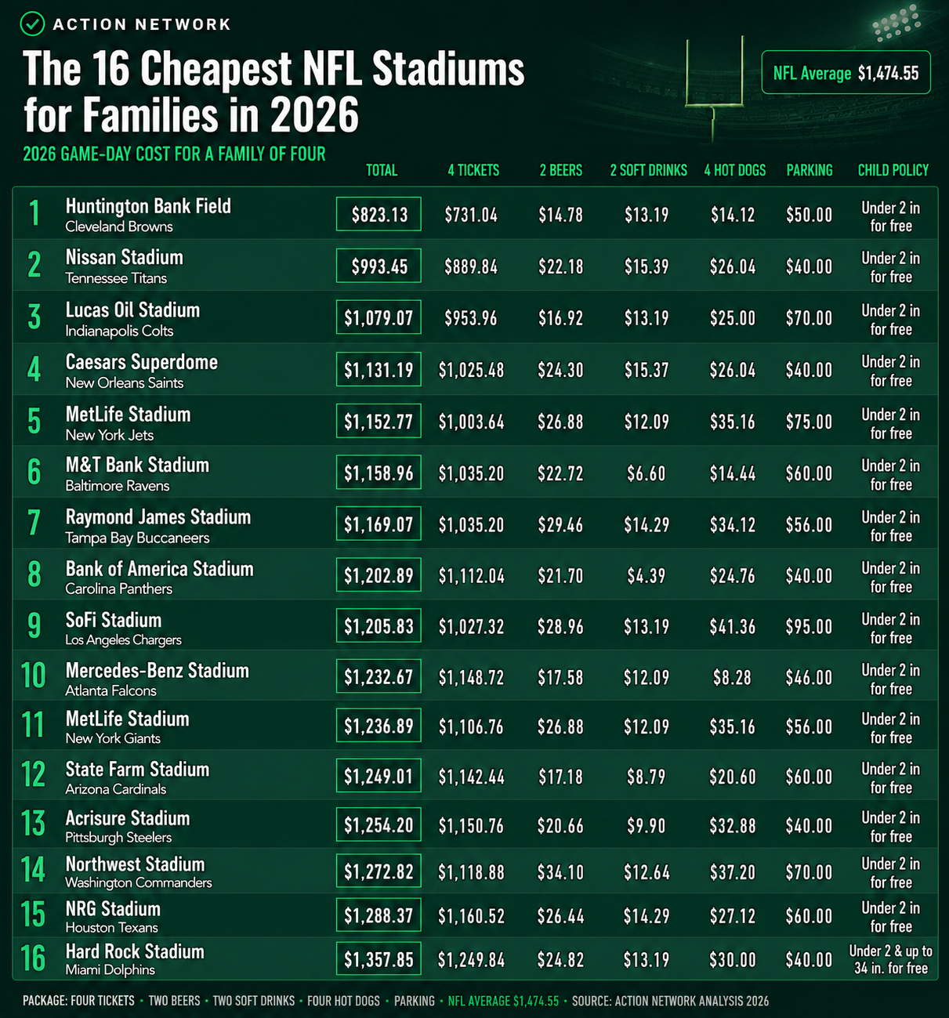Click the 2 BEERS column header
Viewport: 949px width, 1018px height.
click(561, 170)
